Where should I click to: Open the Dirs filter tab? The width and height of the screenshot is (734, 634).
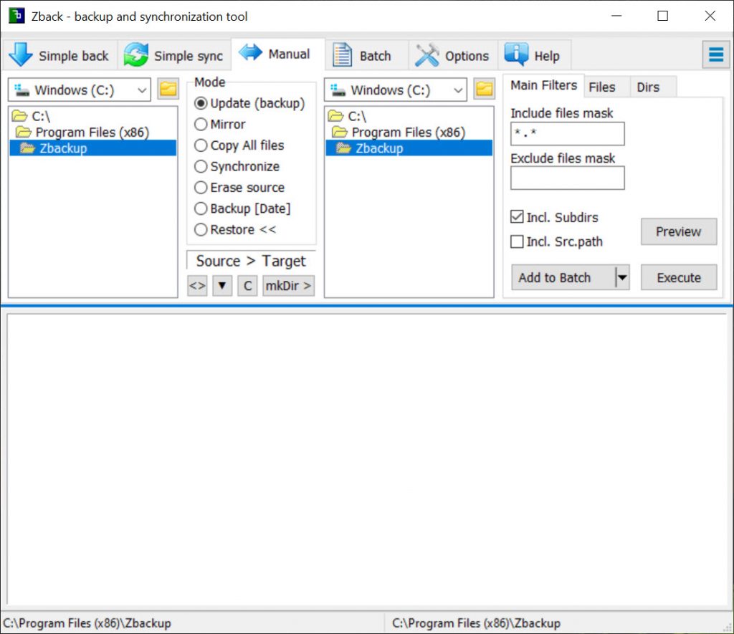coord(653,87)
